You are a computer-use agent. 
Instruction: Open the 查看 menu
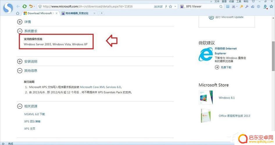pos(224,1)
